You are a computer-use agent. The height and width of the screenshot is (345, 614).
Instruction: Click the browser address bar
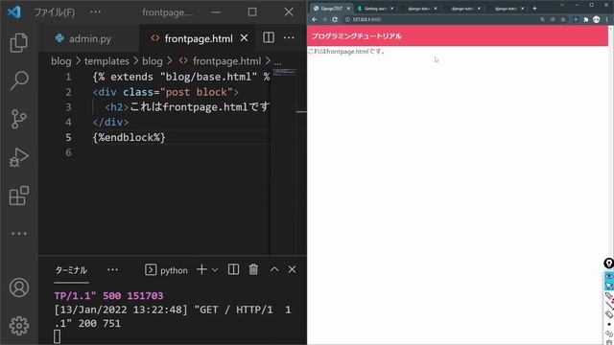coord(440,19)
